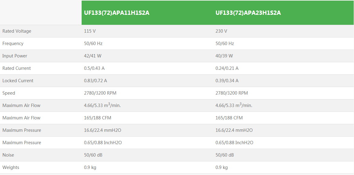Screen dimensions: 354x175
Task: Click the 230 V voltage value
Action: (x=221, y=31)
